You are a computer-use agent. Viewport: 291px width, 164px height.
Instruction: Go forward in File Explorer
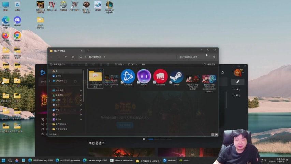pyautogui.click(x=59, y=57)
